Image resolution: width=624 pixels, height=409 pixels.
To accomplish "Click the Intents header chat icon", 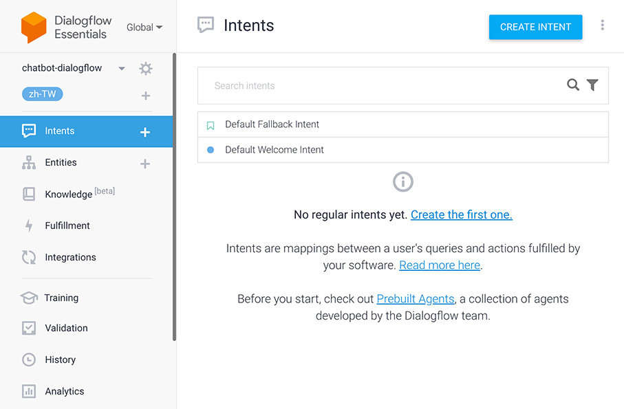I will tap(206, 25).
